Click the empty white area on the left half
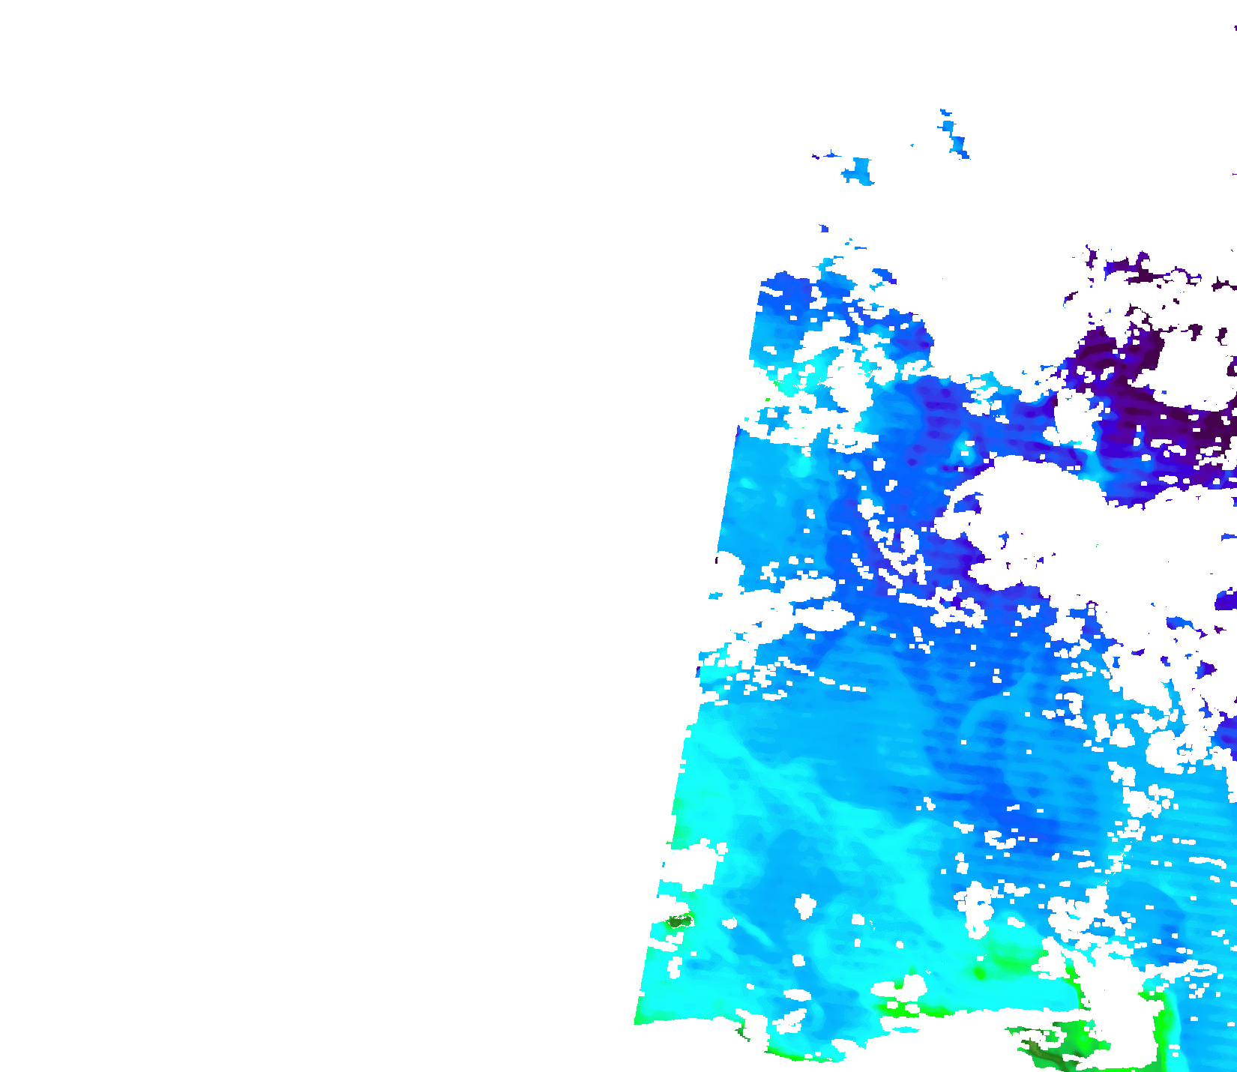This screenshot has height=1072, width=1237. (x=300, y=525)
